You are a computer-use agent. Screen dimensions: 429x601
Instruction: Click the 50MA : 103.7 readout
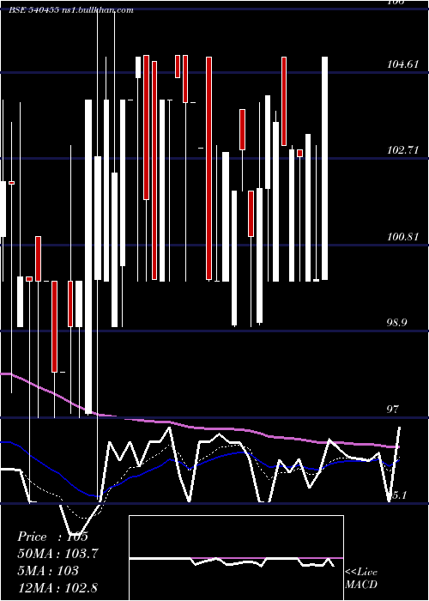57,554
